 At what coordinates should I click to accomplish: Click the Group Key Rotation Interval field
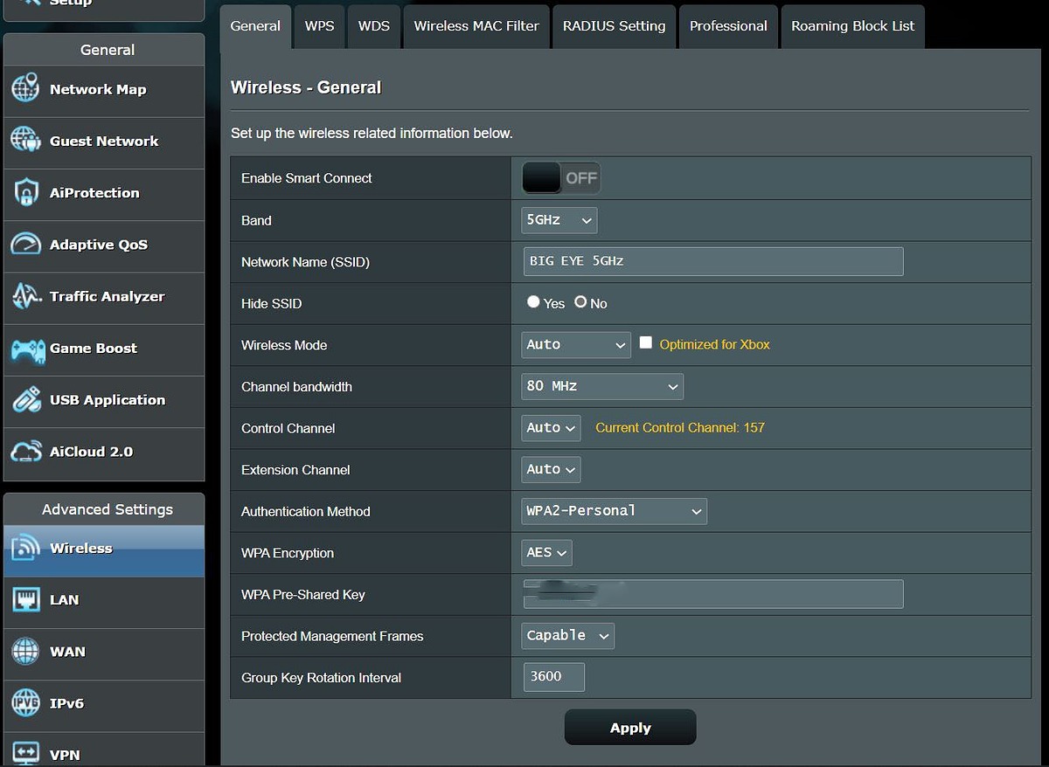[554, 677]
